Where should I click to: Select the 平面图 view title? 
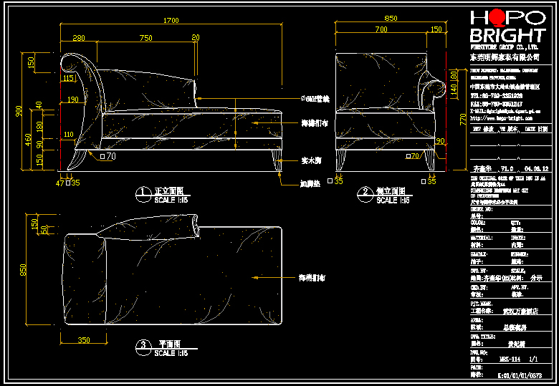click(x=170, y=344)
